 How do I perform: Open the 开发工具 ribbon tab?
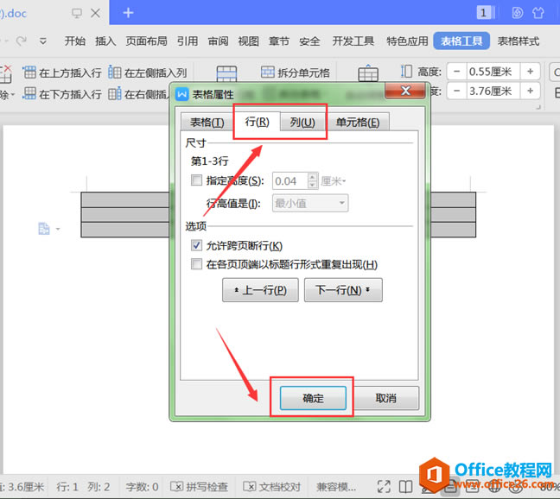click(353, 41)
